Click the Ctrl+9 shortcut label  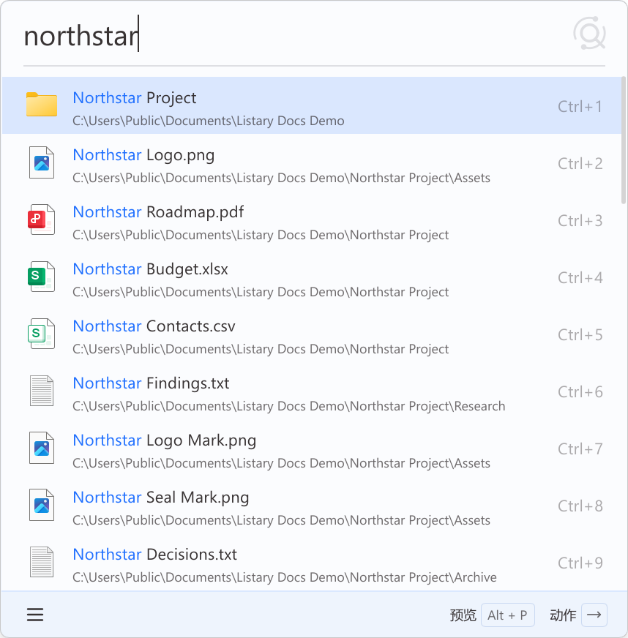pos(580,563)
